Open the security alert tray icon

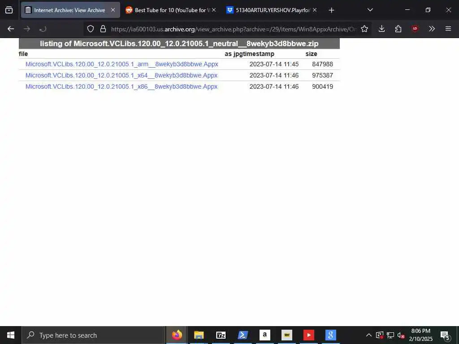pyautogui.click(x=380, y=335)
